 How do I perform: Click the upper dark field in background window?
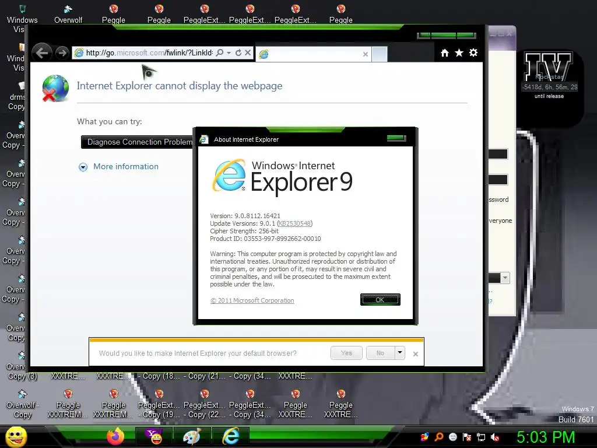coord(498,154)
